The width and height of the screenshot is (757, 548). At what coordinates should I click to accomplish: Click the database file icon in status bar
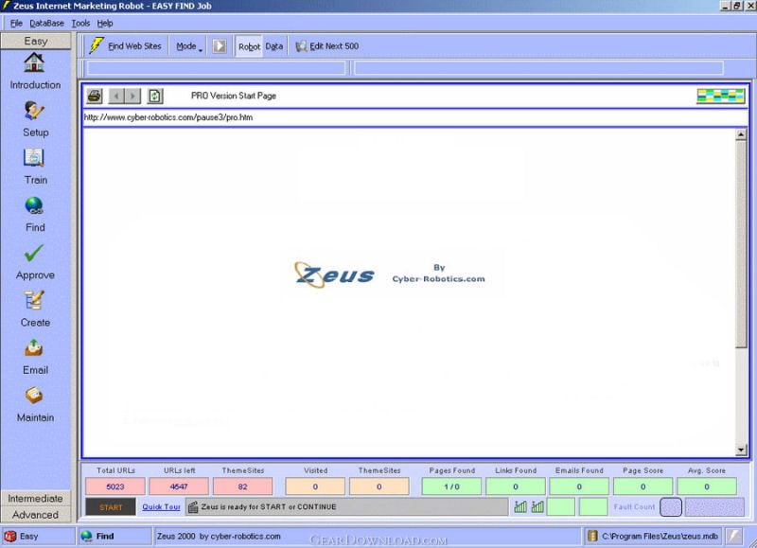(592, 536)
